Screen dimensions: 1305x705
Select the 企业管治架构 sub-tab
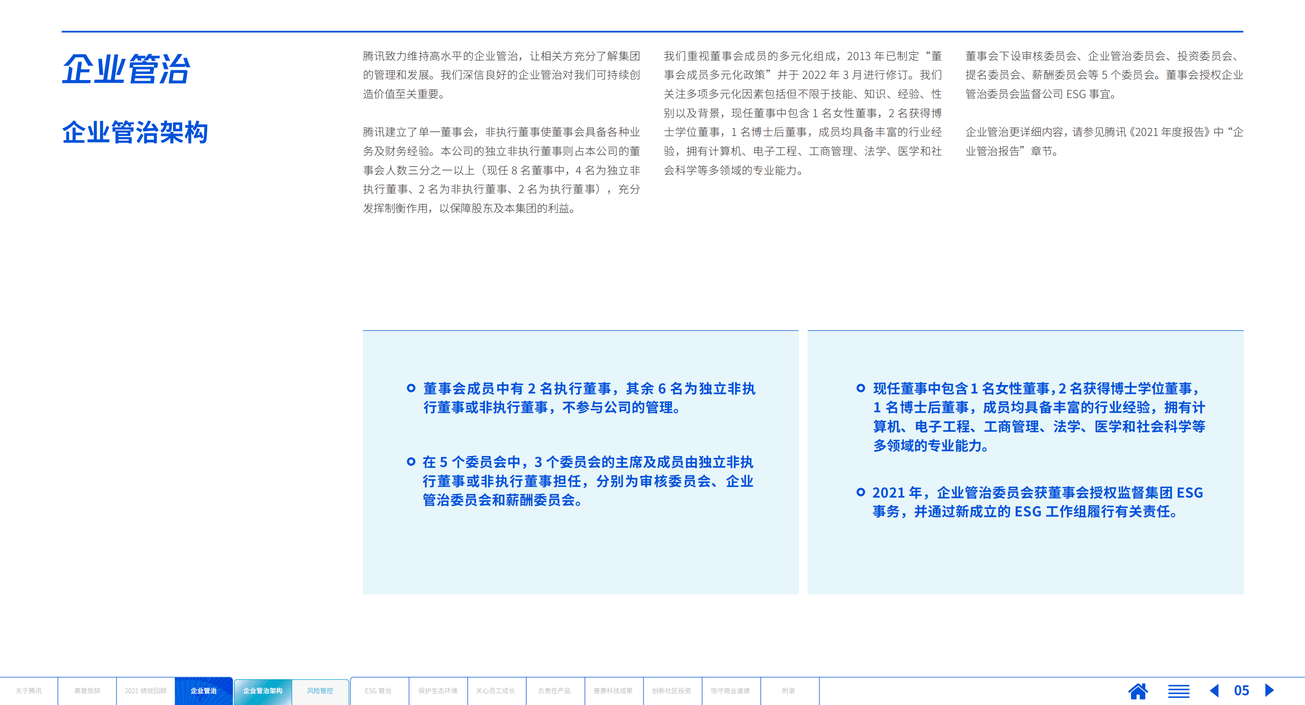click(262, 690)
